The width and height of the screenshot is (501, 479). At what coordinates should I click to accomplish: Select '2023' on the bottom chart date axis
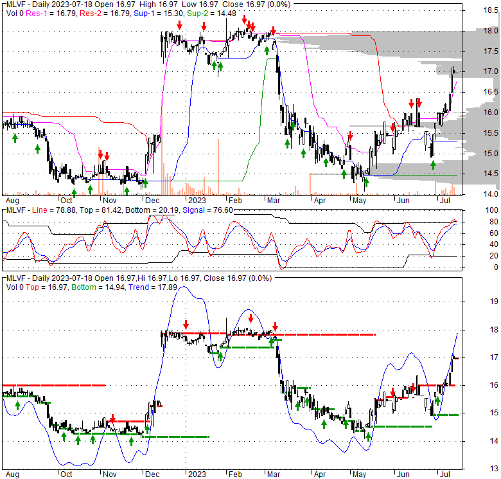[197, 474]
